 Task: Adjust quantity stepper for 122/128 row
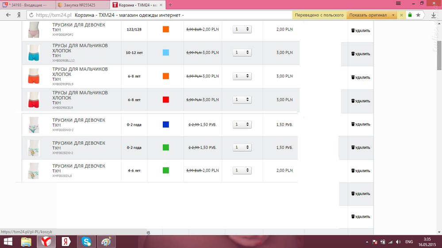[242, 29]
